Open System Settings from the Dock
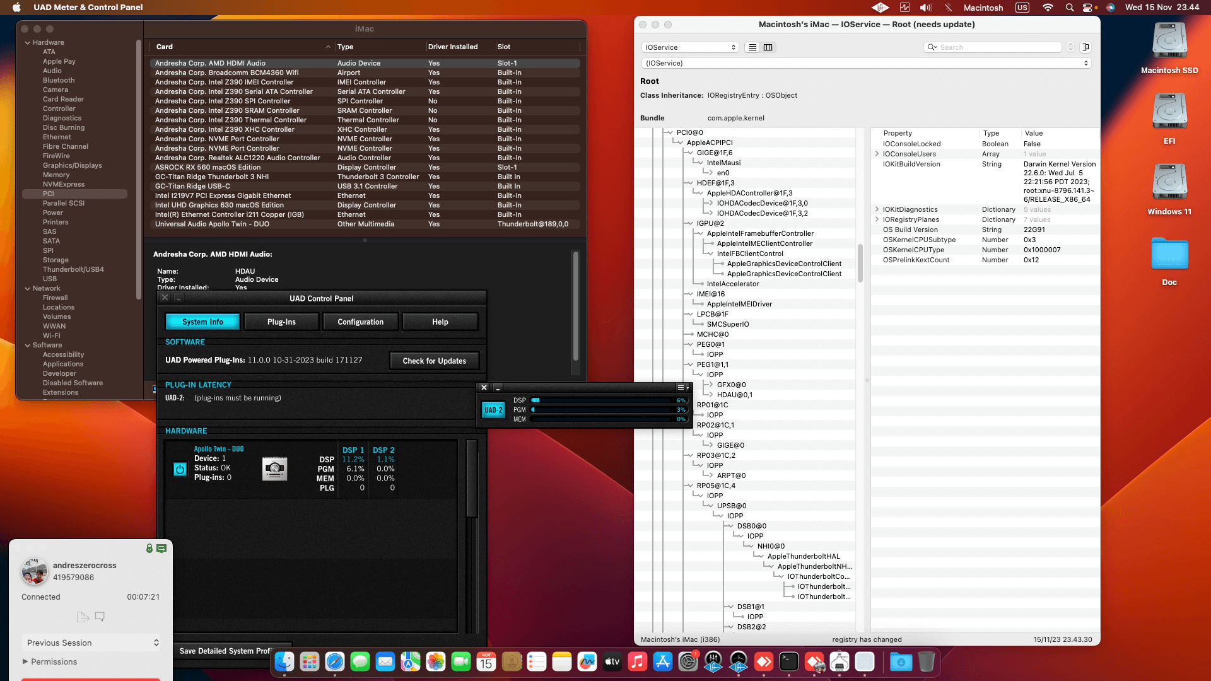The height and width of the screenshot is (681, 1211). coord(688,661)
